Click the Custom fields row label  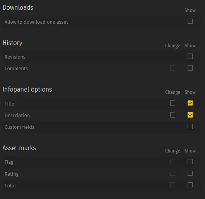point(19,127)
